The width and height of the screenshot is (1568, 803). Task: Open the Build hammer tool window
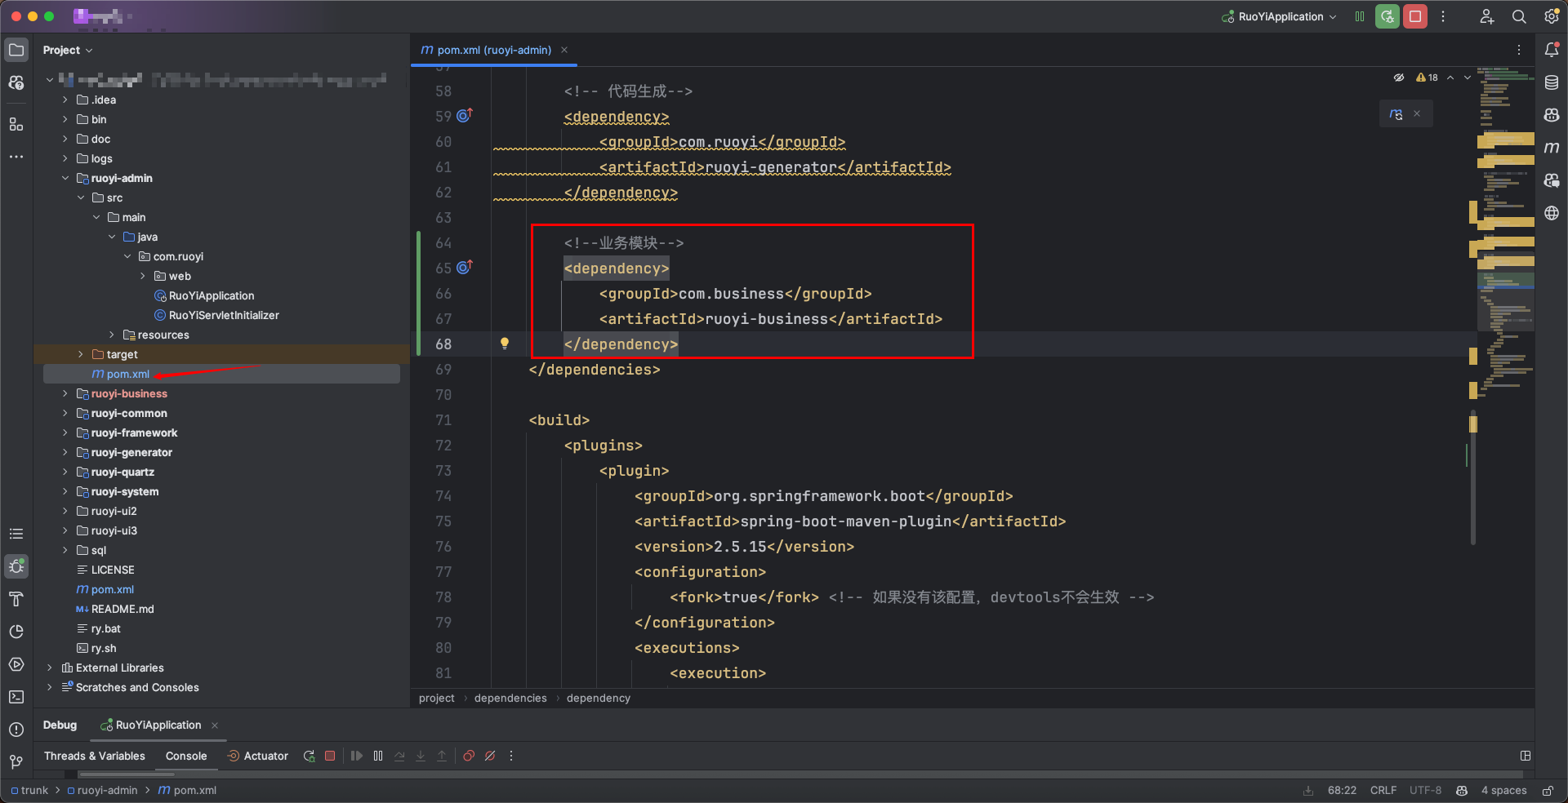(x=16, y=599)
